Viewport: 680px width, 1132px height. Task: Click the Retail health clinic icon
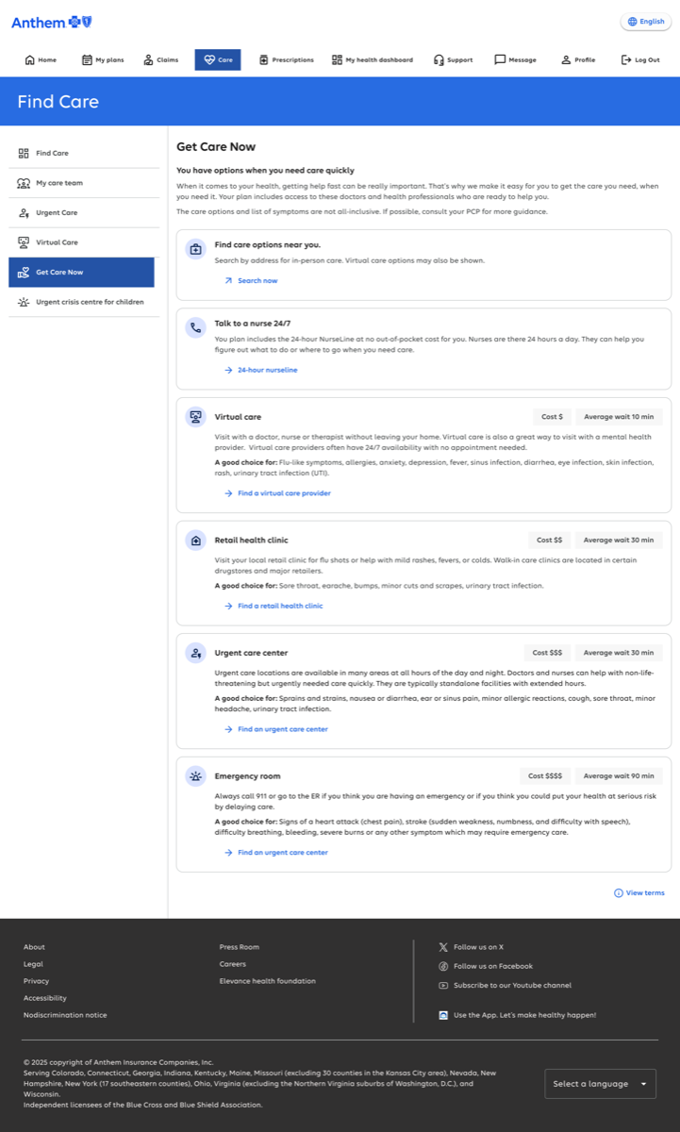coord(195,541)
